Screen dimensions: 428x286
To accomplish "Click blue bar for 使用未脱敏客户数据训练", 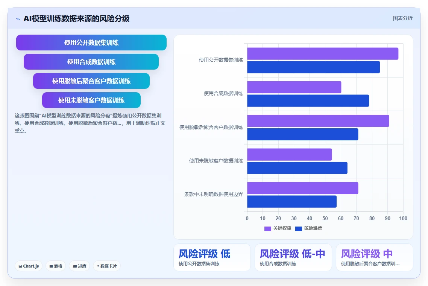I will click(x=297, y=168).
